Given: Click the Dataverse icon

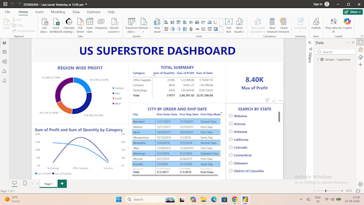Looking at the screenshot, I should coord(101,24).
